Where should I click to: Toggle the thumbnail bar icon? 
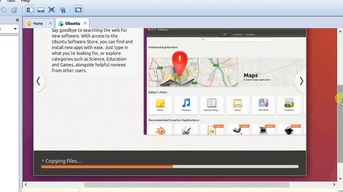41,10
